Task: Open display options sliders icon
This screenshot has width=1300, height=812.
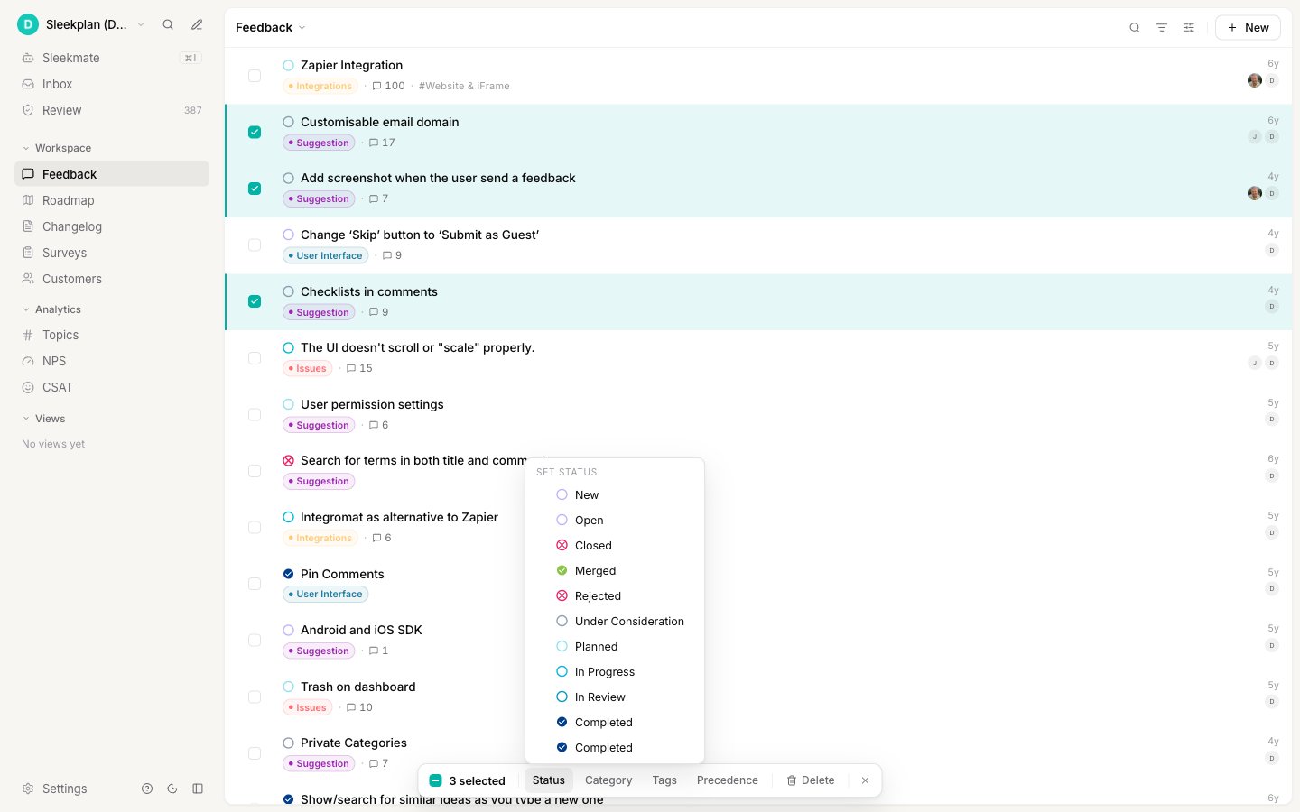Action: click(x=1189, y=28)
